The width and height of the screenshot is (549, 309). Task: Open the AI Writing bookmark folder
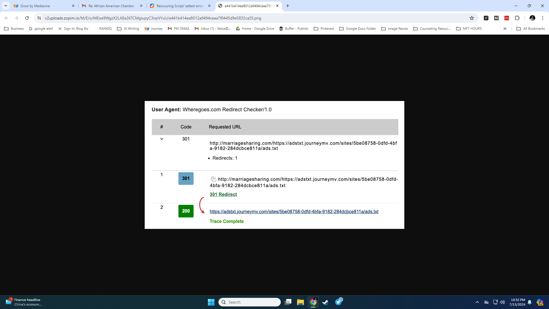pos(128,29)
